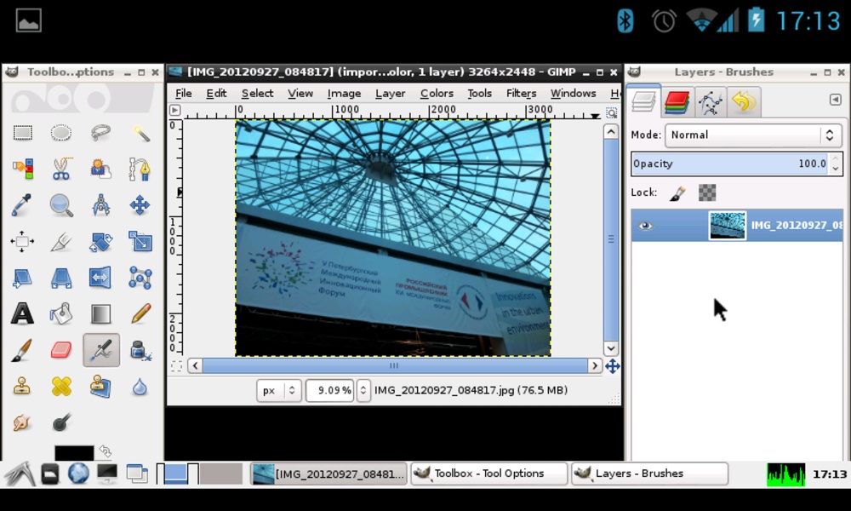Open the zoom percentage dropdown arrow
The image size is (851, 511).
click(x=363, y=390)
